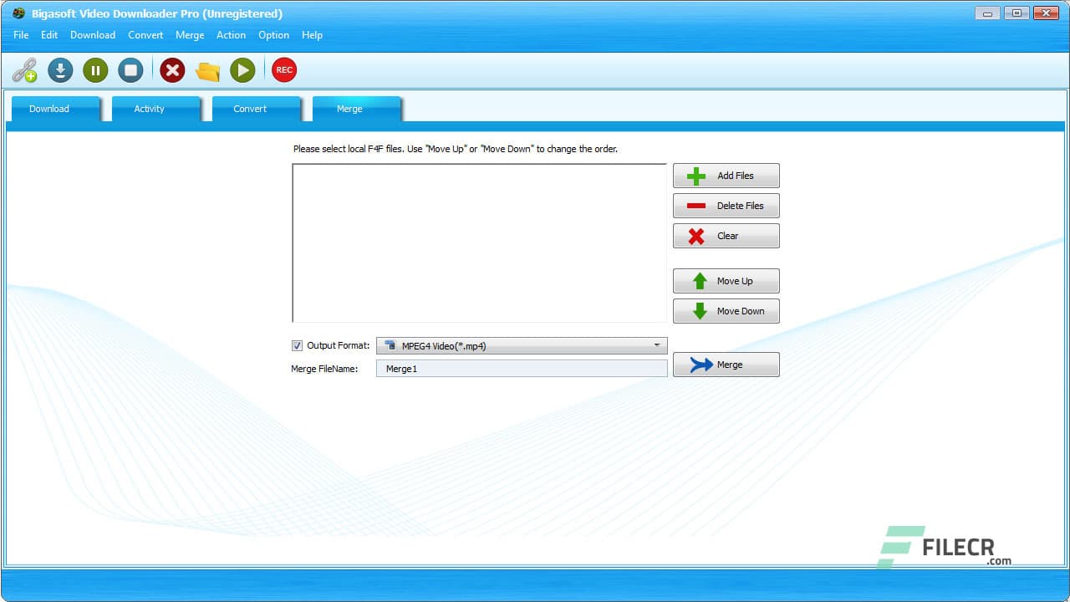Select the Download arrow toolbar icon
1070x602 pixels.
[x=60, y=70]
